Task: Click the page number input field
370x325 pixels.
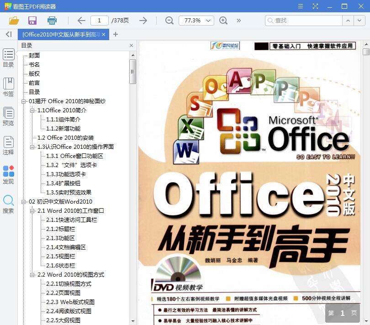Action: 99,21
